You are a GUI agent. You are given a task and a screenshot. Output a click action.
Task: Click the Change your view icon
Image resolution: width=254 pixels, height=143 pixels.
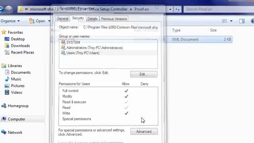click(224, 21)
